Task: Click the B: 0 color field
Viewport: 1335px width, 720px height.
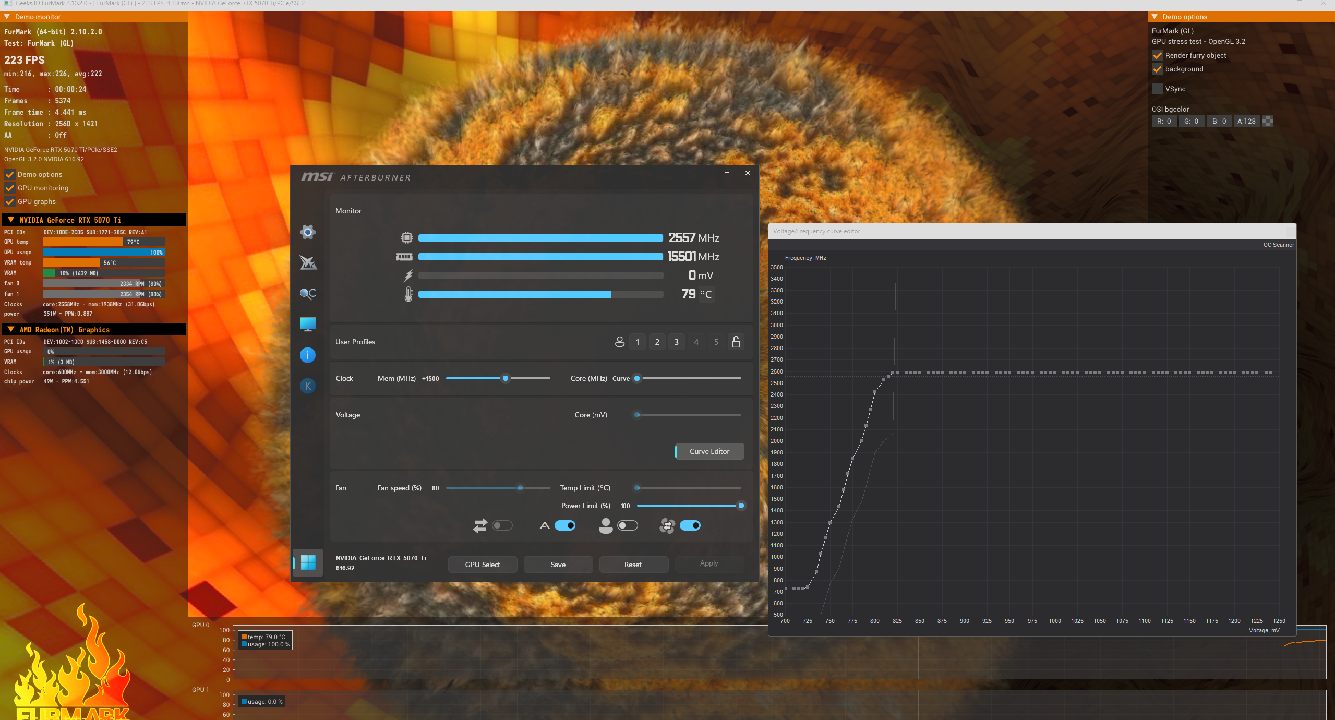Action: 1219,121
